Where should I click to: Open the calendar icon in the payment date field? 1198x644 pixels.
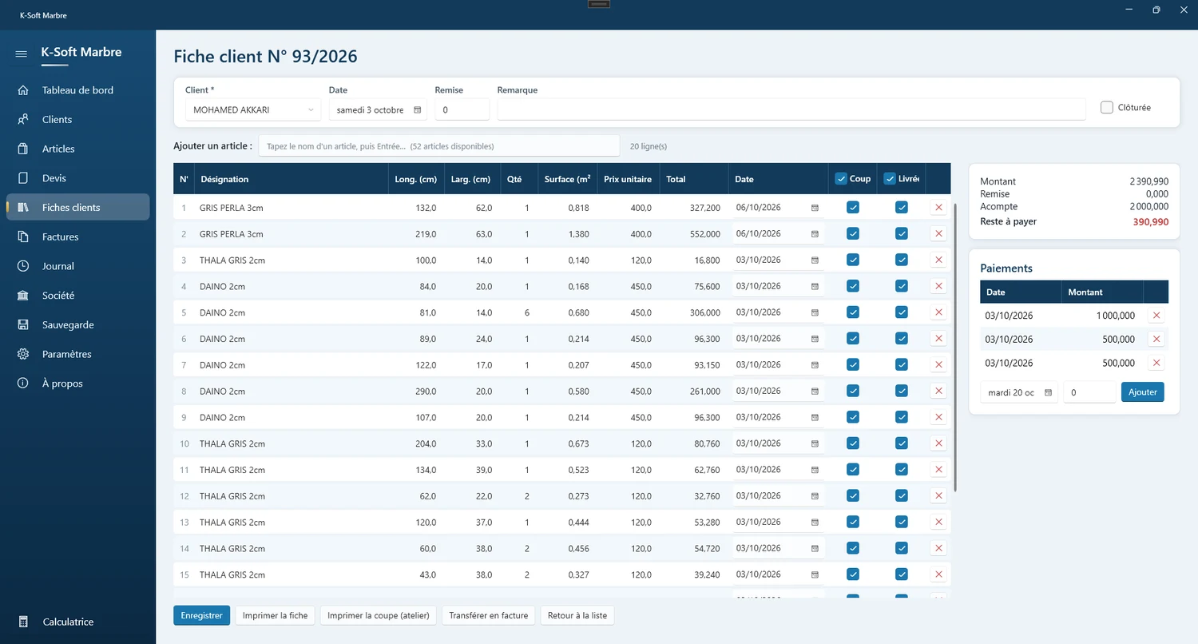pos(1048,392)
